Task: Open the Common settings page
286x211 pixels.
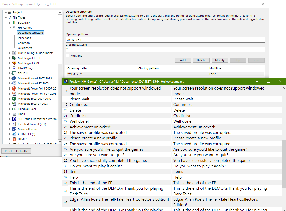Action: point(24,43)
